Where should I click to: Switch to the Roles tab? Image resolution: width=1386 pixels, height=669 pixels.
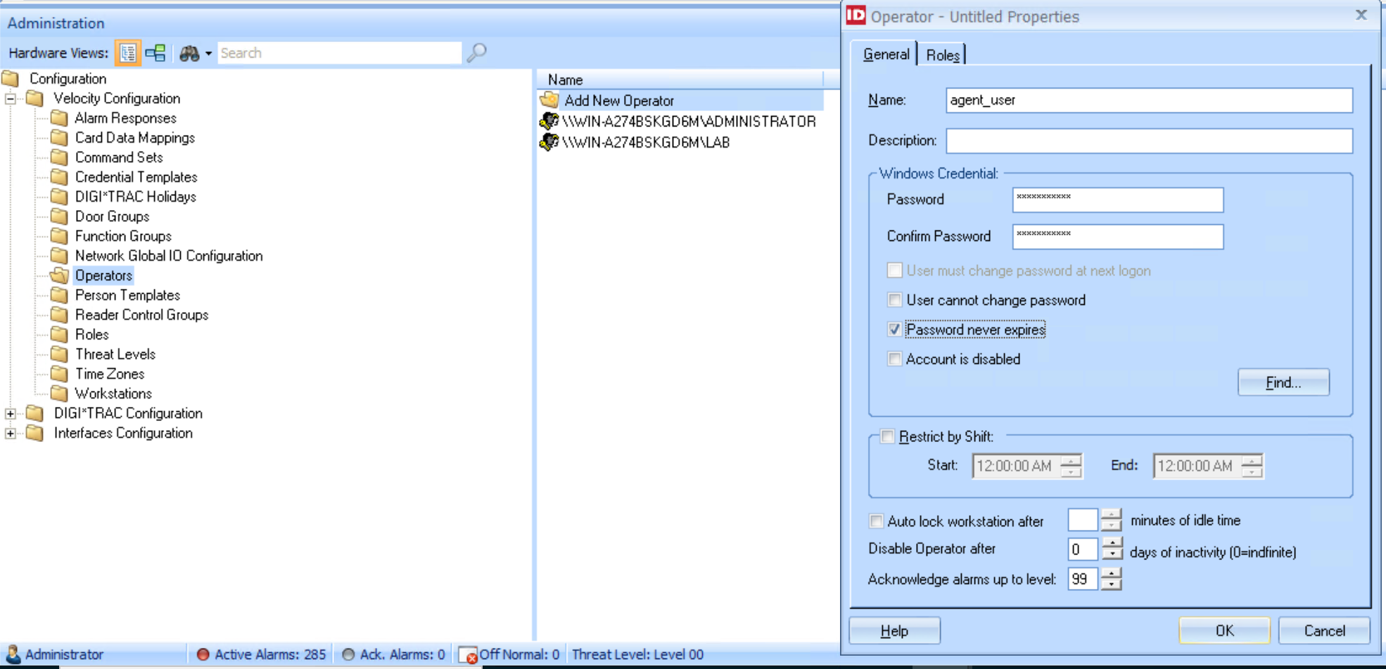click(x=942, y=55)
